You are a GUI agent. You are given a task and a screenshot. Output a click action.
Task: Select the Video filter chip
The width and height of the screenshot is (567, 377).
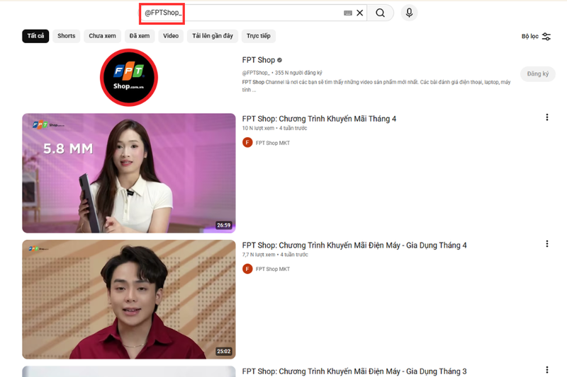click(x=171, y=35)
